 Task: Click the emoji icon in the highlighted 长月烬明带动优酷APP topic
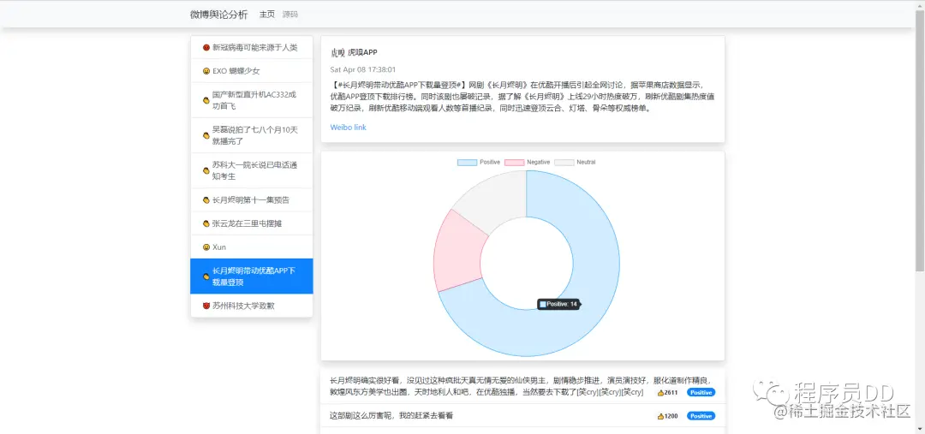click(206, 276)
